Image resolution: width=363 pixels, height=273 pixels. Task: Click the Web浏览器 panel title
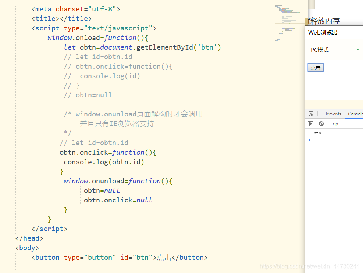pyautogui.click(x=323, y=33)
